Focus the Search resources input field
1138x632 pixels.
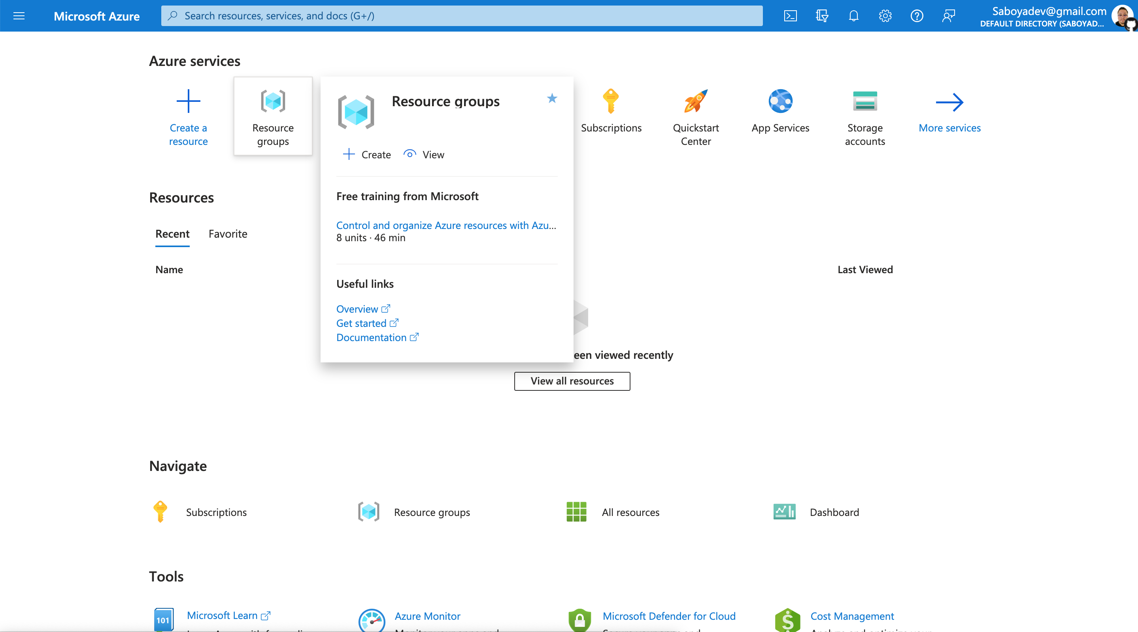point(462,16)
